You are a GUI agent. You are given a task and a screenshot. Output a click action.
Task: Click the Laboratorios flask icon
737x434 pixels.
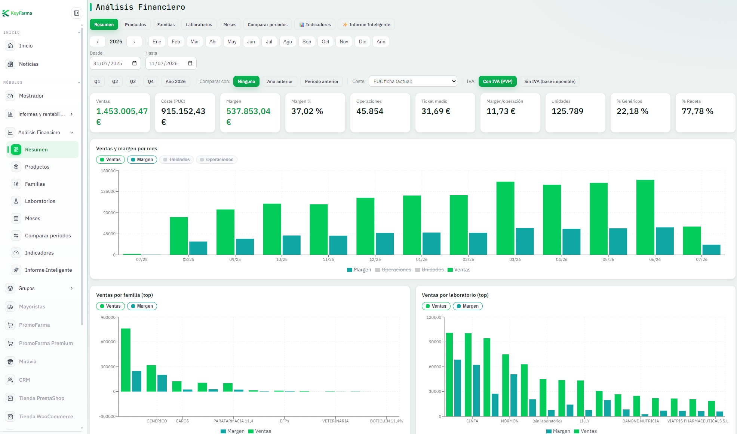click(16, 201)
